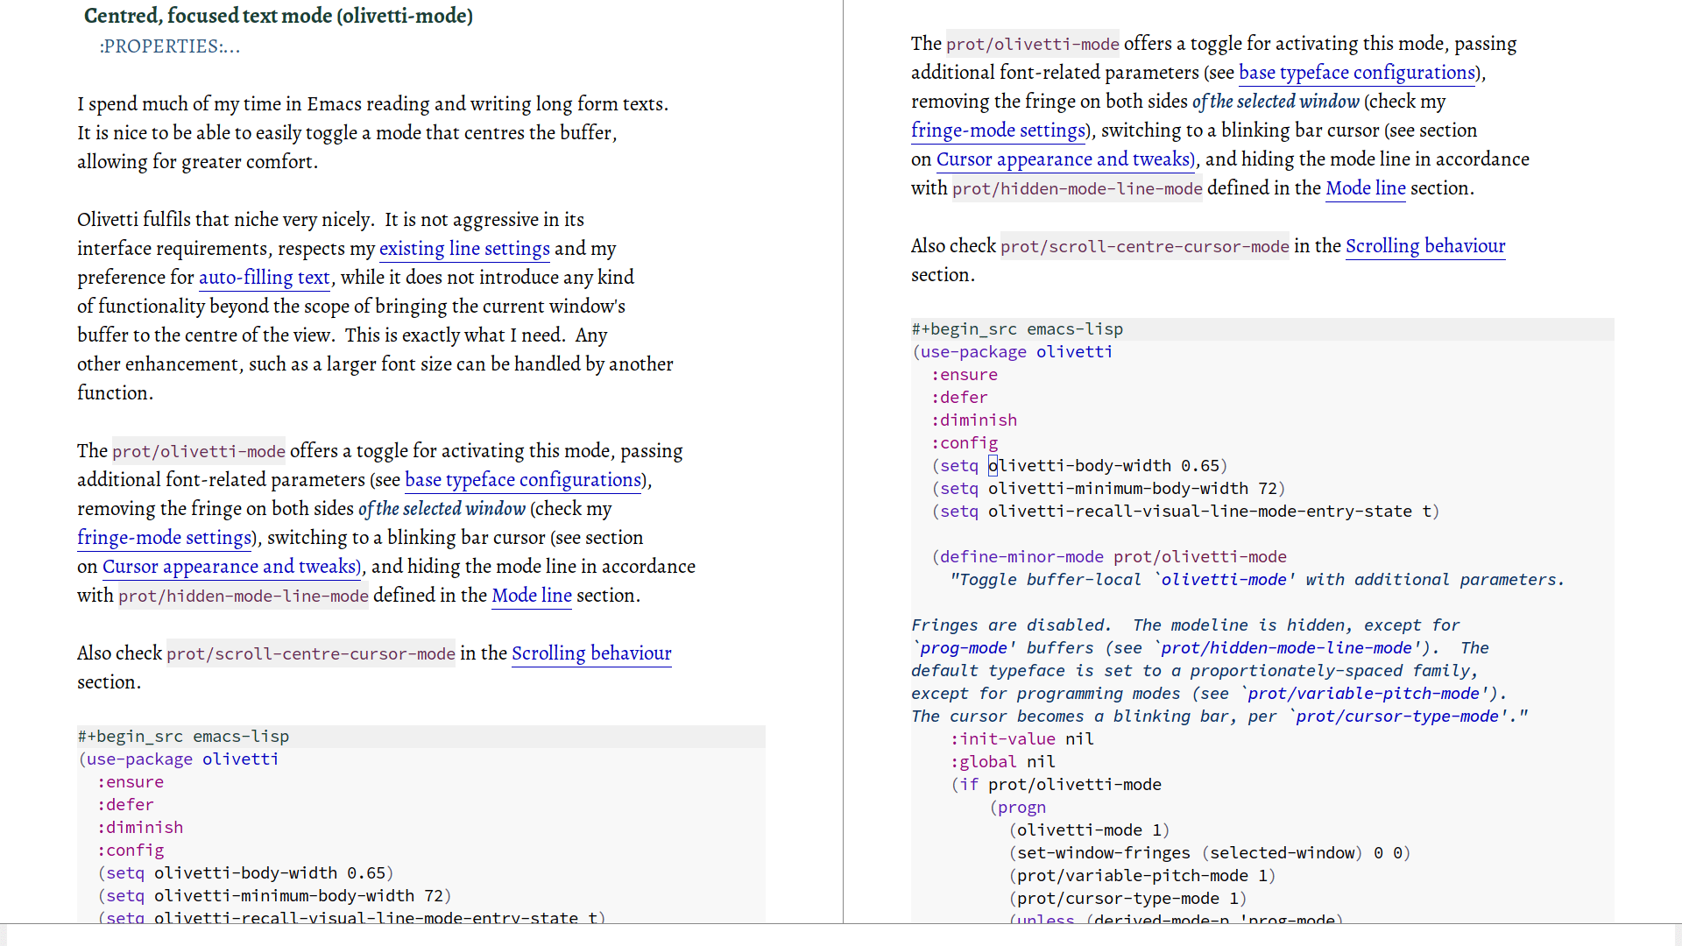
Task: Click 'I spend much of my time' paragraph
Action: point(372,133)
